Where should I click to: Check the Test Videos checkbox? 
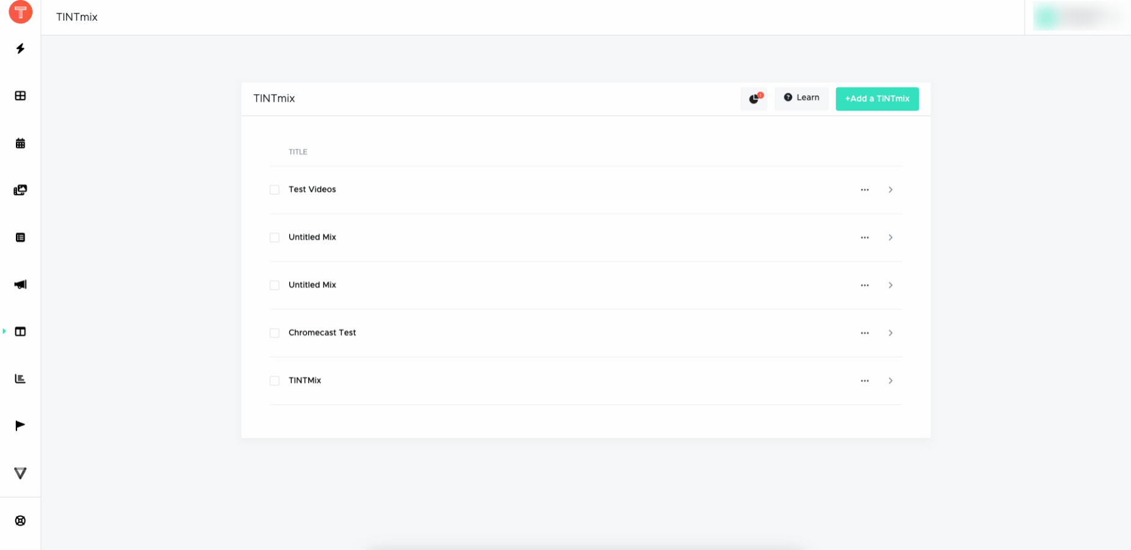pos(274,189)
